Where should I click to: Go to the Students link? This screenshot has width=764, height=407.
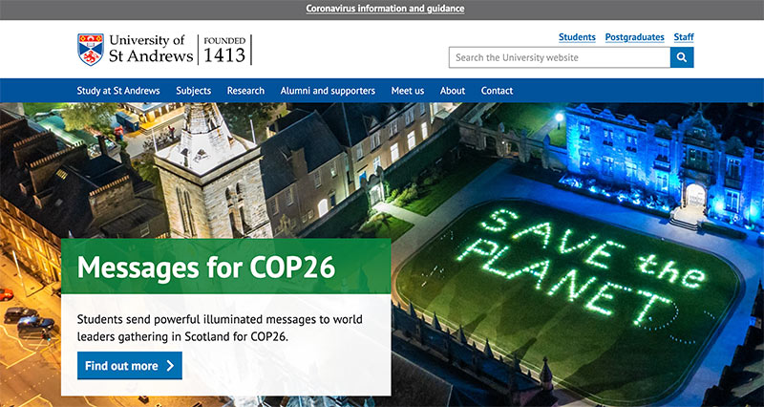[x=577, y=37]
